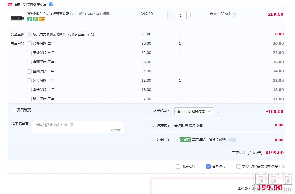Uncheck the 匿名购买 checkbox
Screen dimensions: 295x194
pyautogui.click(x=208, y=167)
